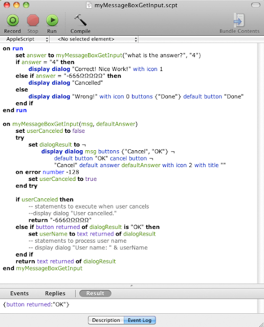Switch to the Events tab
Viewport: 264px width, 327px height.
[x=19, y=293]
